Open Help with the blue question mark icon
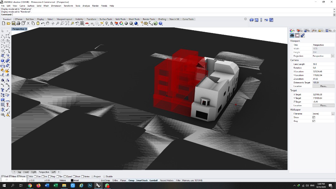 (x=161, y=23)
